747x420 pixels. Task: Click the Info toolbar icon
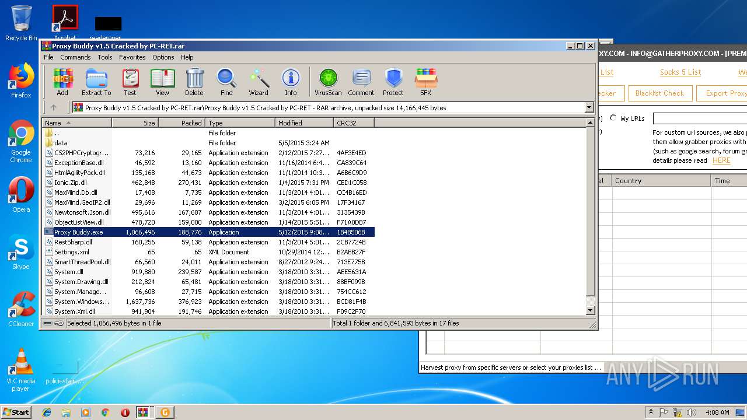coord(291,82)
